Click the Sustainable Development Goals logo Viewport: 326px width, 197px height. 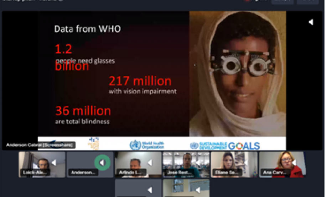[x=224, y=145]
